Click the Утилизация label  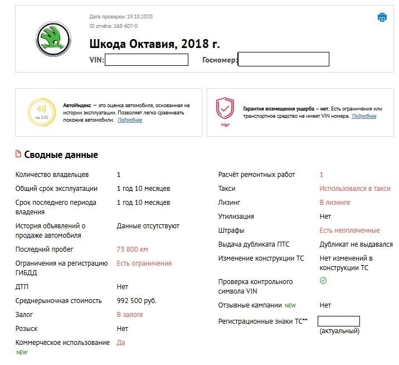(236, 217)
